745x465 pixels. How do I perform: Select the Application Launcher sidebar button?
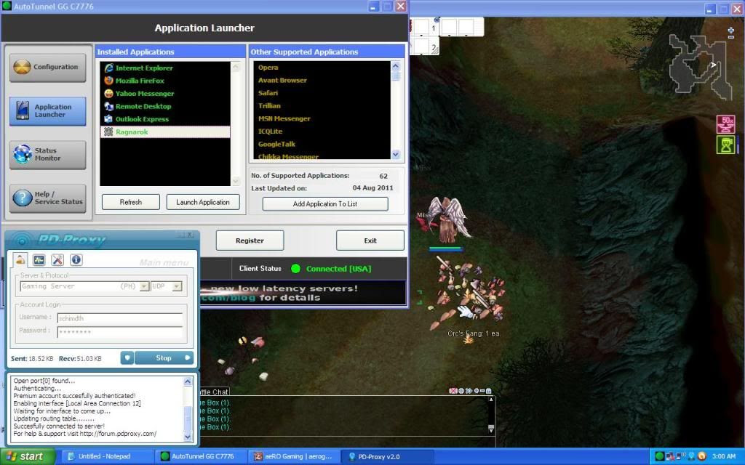(47, 111)
